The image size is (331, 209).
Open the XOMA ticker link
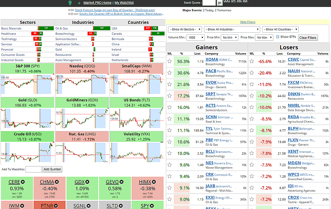coord(212,60)
